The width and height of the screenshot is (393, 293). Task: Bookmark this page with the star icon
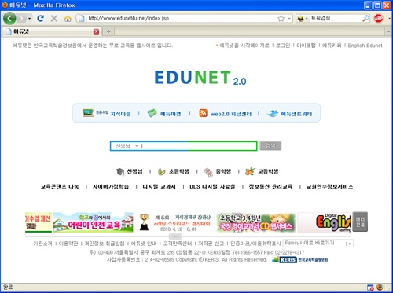pyautogui.click(x=281, y=18)
